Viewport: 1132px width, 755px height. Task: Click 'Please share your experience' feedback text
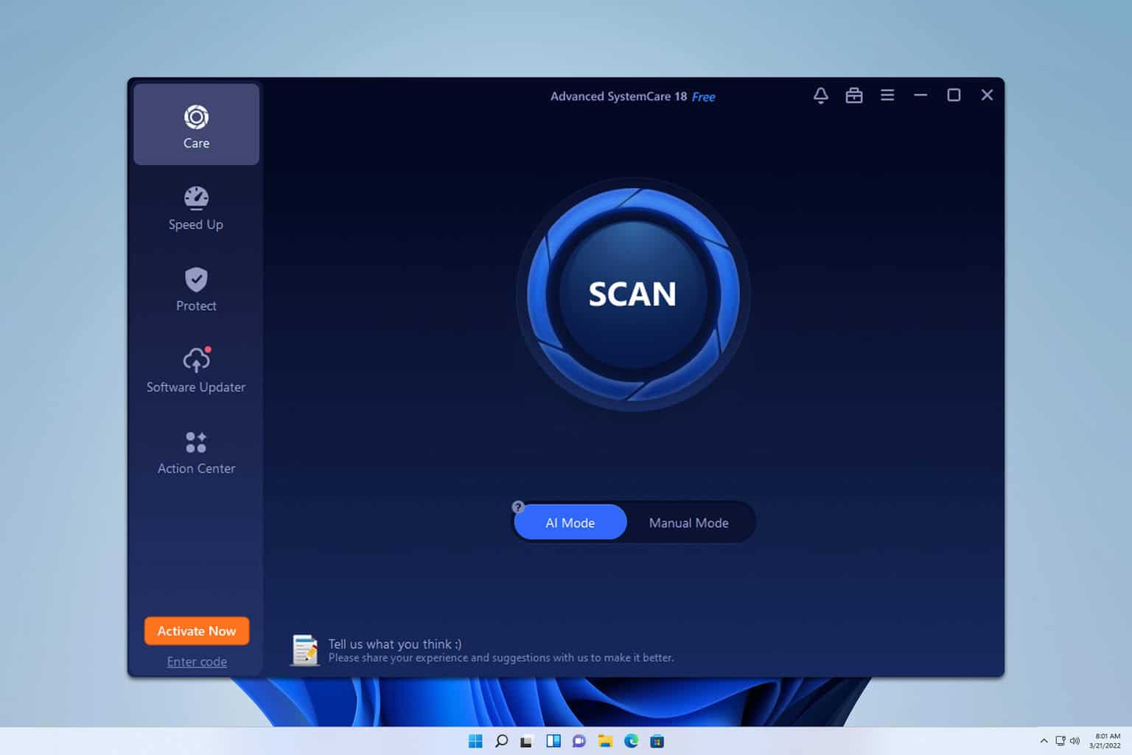point(501,658)
